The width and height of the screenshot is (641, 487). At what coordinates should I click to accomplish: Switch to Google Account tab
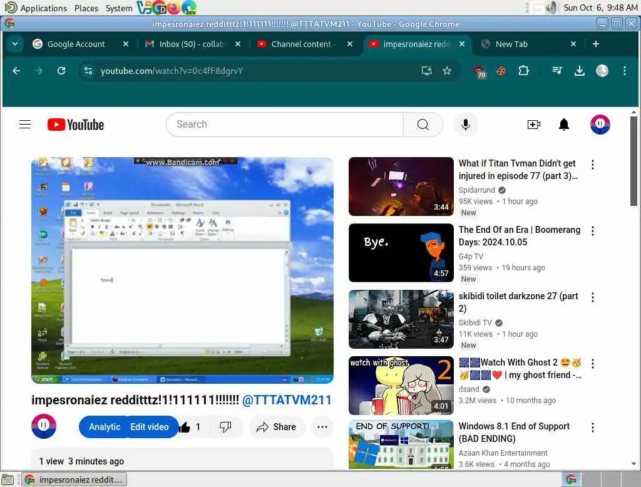tap(76, 44)
